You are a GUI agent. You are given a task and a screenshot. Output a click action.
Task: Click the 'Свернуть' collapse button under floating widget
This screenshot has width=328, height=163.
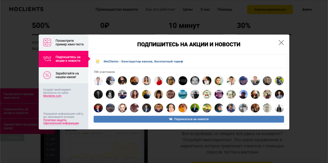(x=12, y=137)
